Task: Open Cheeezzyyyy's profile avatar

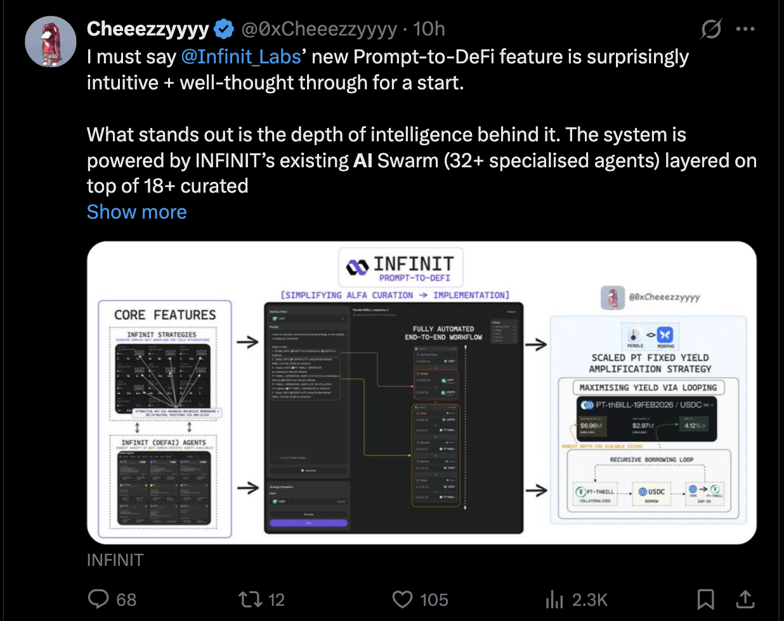Action: (x=51, y=42)
